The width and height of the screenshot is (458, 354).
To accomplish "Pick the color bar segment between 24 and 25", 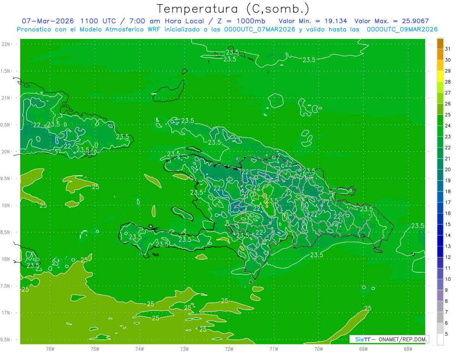I will [x=440, y=120].
